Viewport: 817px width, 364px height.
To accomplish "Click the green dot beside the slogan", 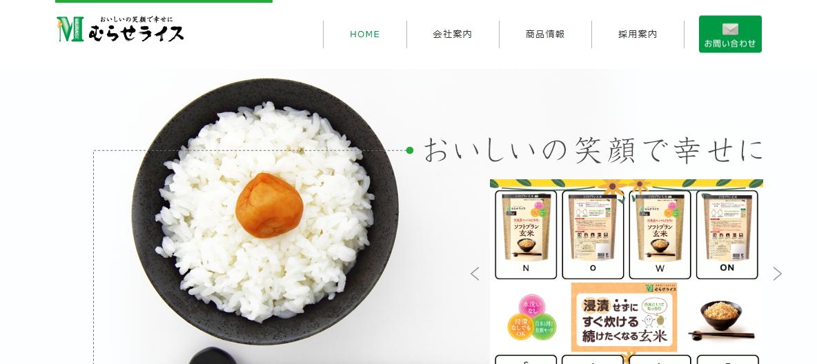I will point(410,150).
